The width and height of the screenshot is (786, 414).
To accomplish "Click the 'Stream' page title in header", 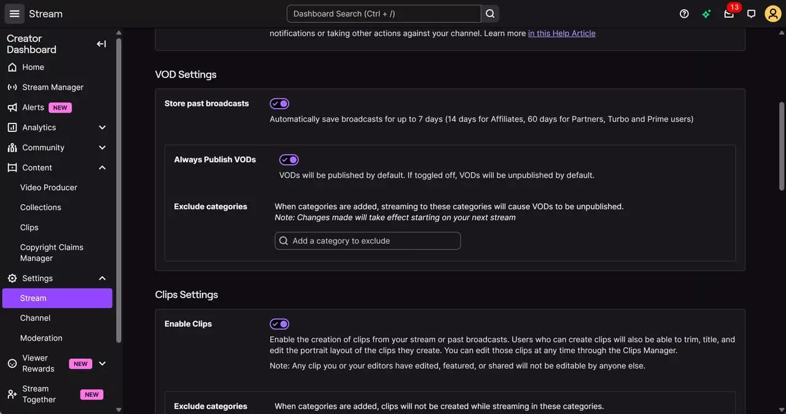I will (45, 14).
